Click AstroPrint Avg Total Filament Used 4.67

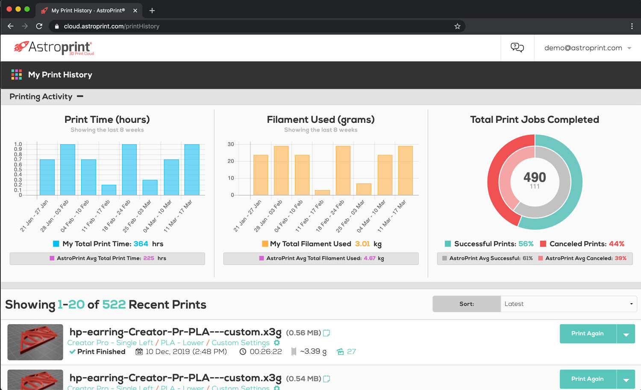(x=370, y=258)
